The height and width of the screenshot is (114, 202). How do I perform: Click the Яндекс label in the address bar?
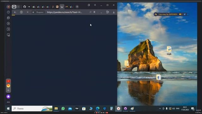(x=40, y=12)
